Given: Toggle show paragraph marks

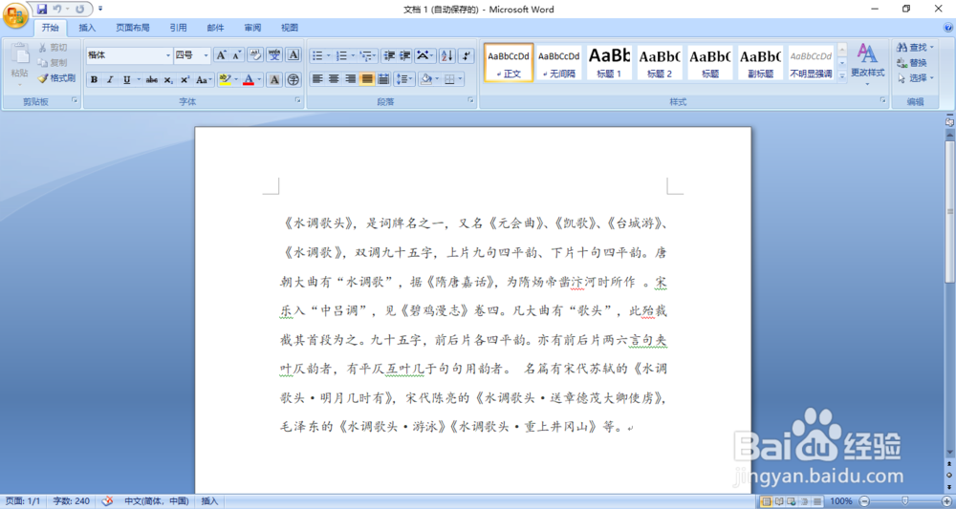Looking at the screenshot, I should 466,55.
